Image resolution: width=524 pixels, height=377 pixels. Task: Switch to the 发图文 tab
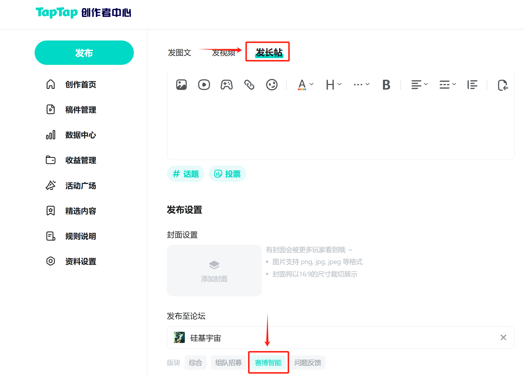179,53
